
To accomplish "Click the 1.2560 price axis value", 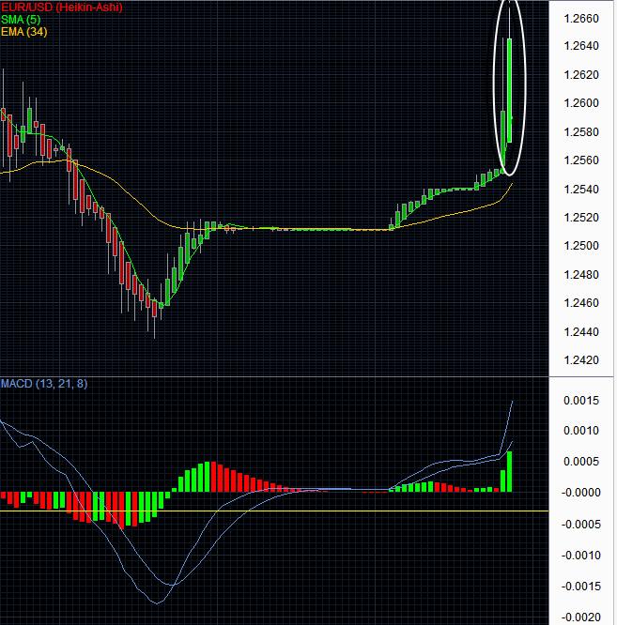I will [x=581, y=160].
